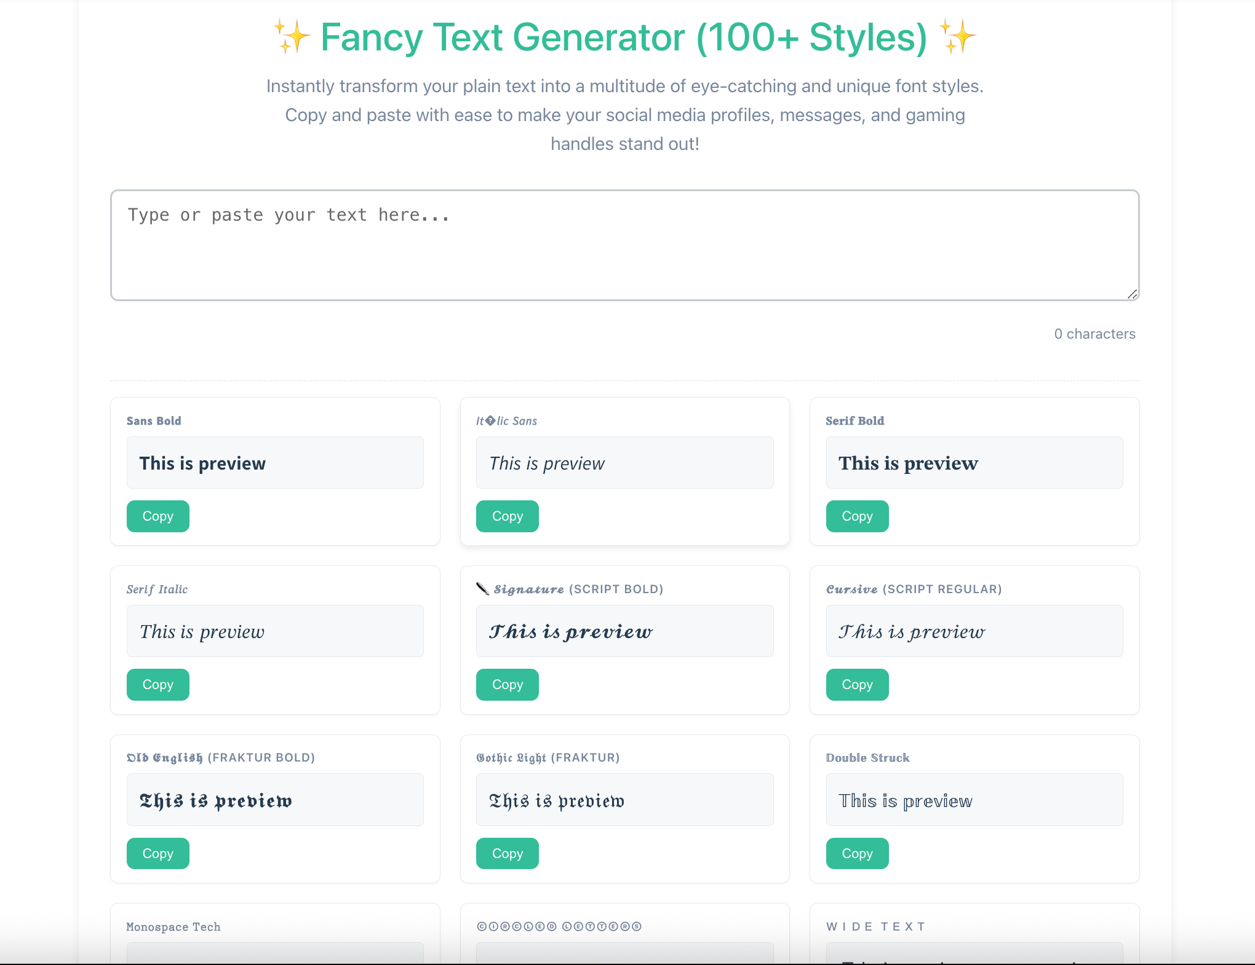Click the 'Serif Bold' style label
1255x965 pixels.
tap(855, 421)
